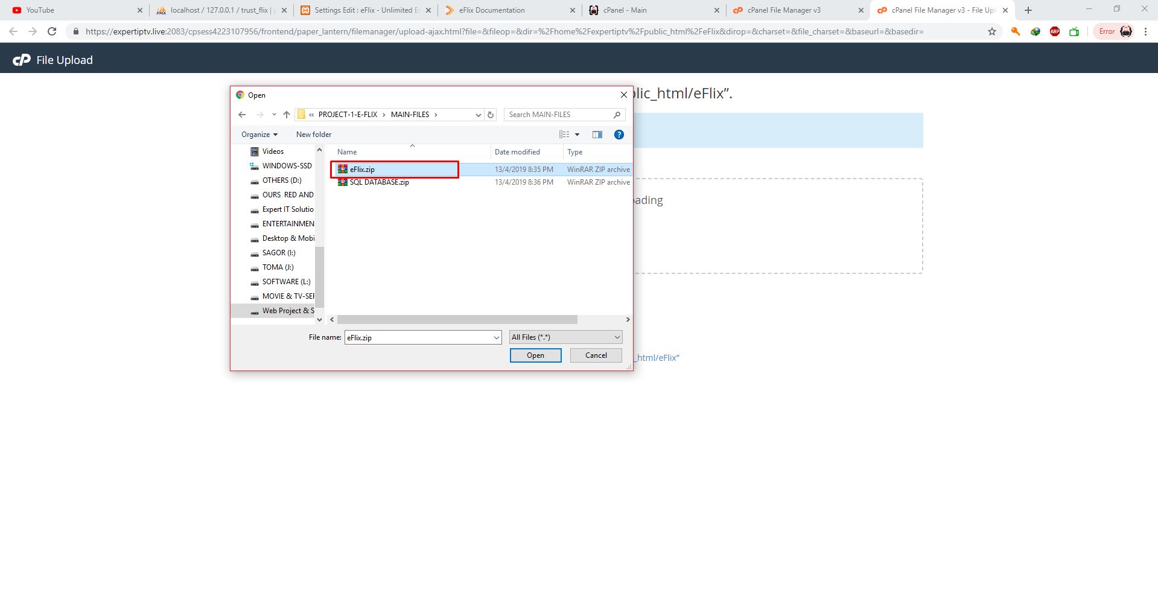Image resolution: width=1158 pixels, height=598 pixels.
Task: Select SOFTWARE (L:) drive in sidebar
Action: (286, 282)
